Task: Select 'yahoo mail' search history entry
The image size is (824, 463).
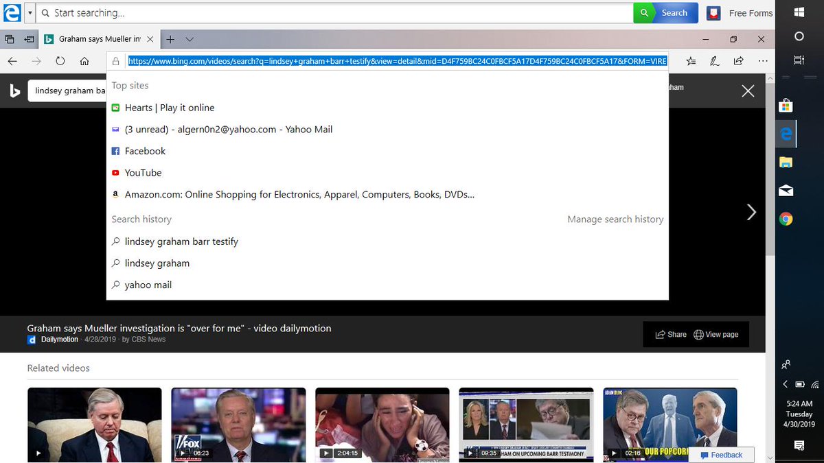Action: (x=387, y=285)
